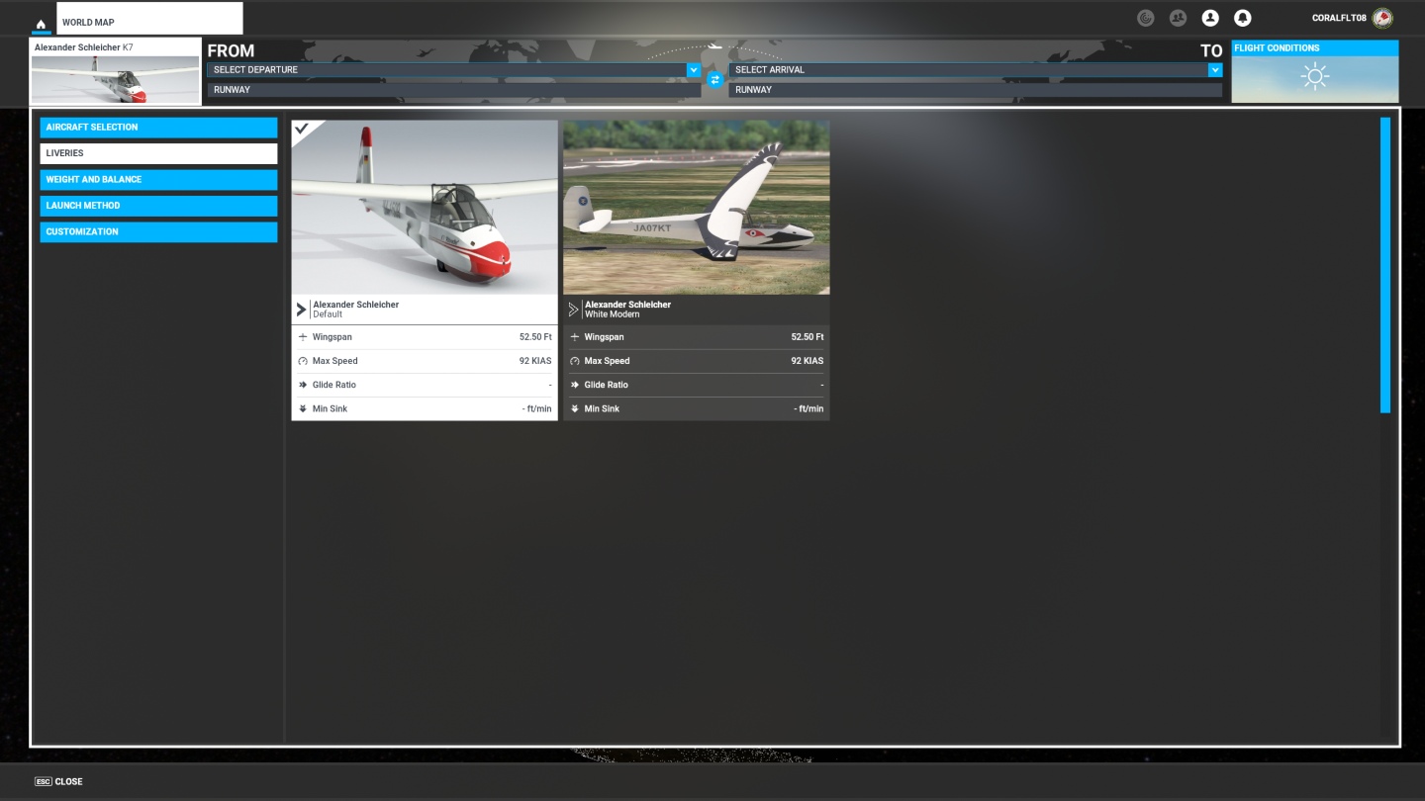Viewport: 1425px width, 801px height.
Task: Click 52.50 Ft value on Default card
Action: [x=535, y=337]
